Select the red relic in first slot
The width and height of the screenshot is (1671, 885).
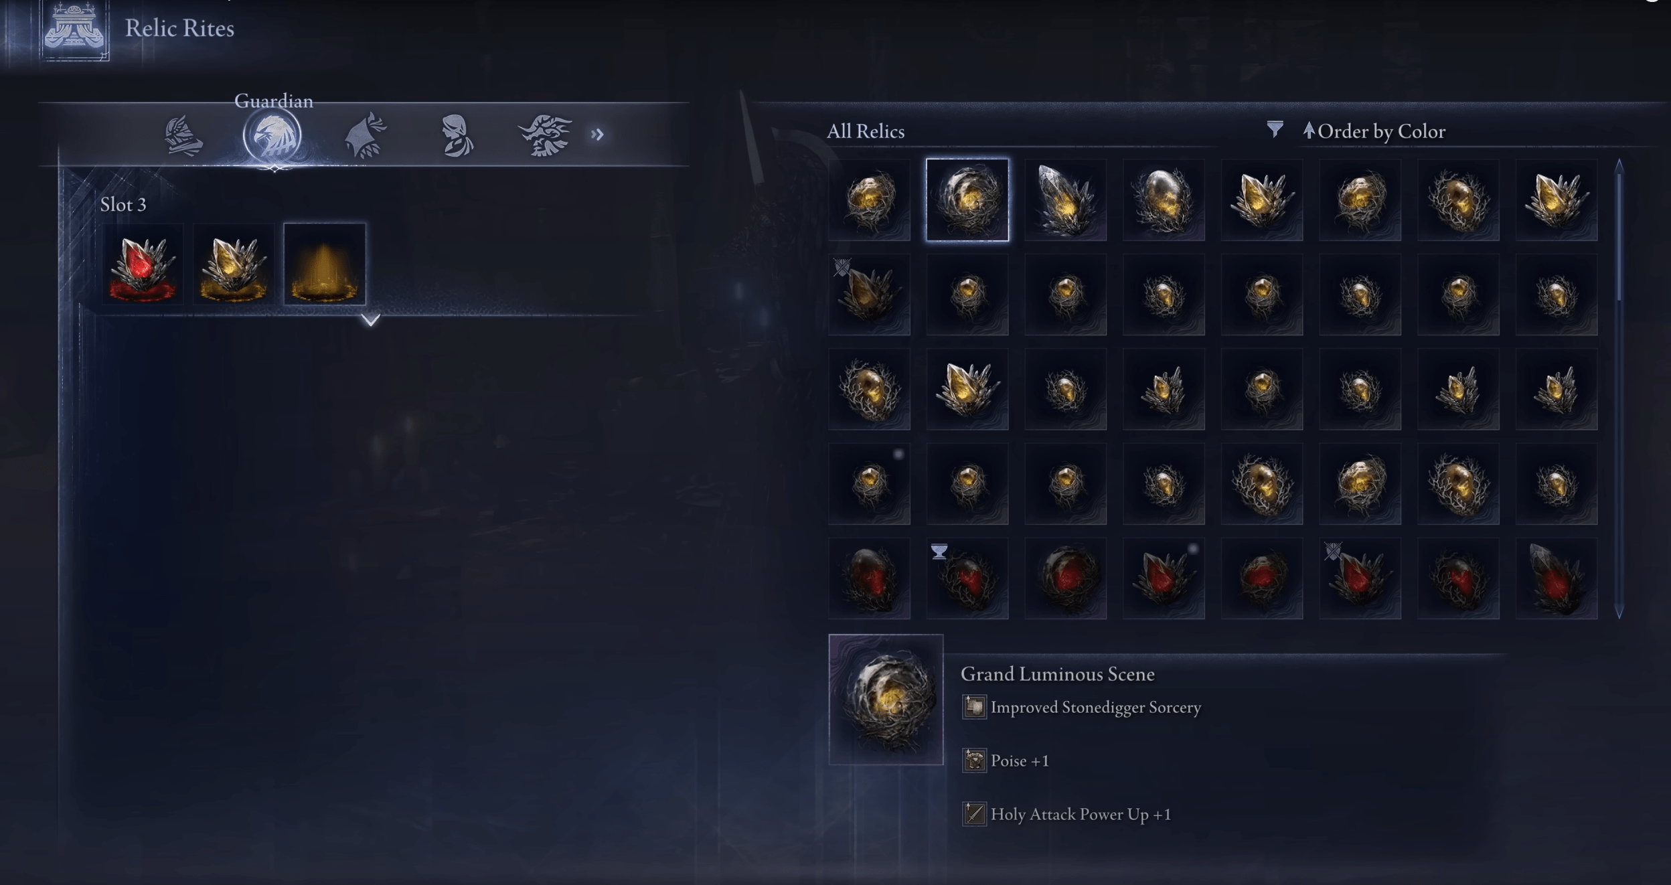coord(143,264)
